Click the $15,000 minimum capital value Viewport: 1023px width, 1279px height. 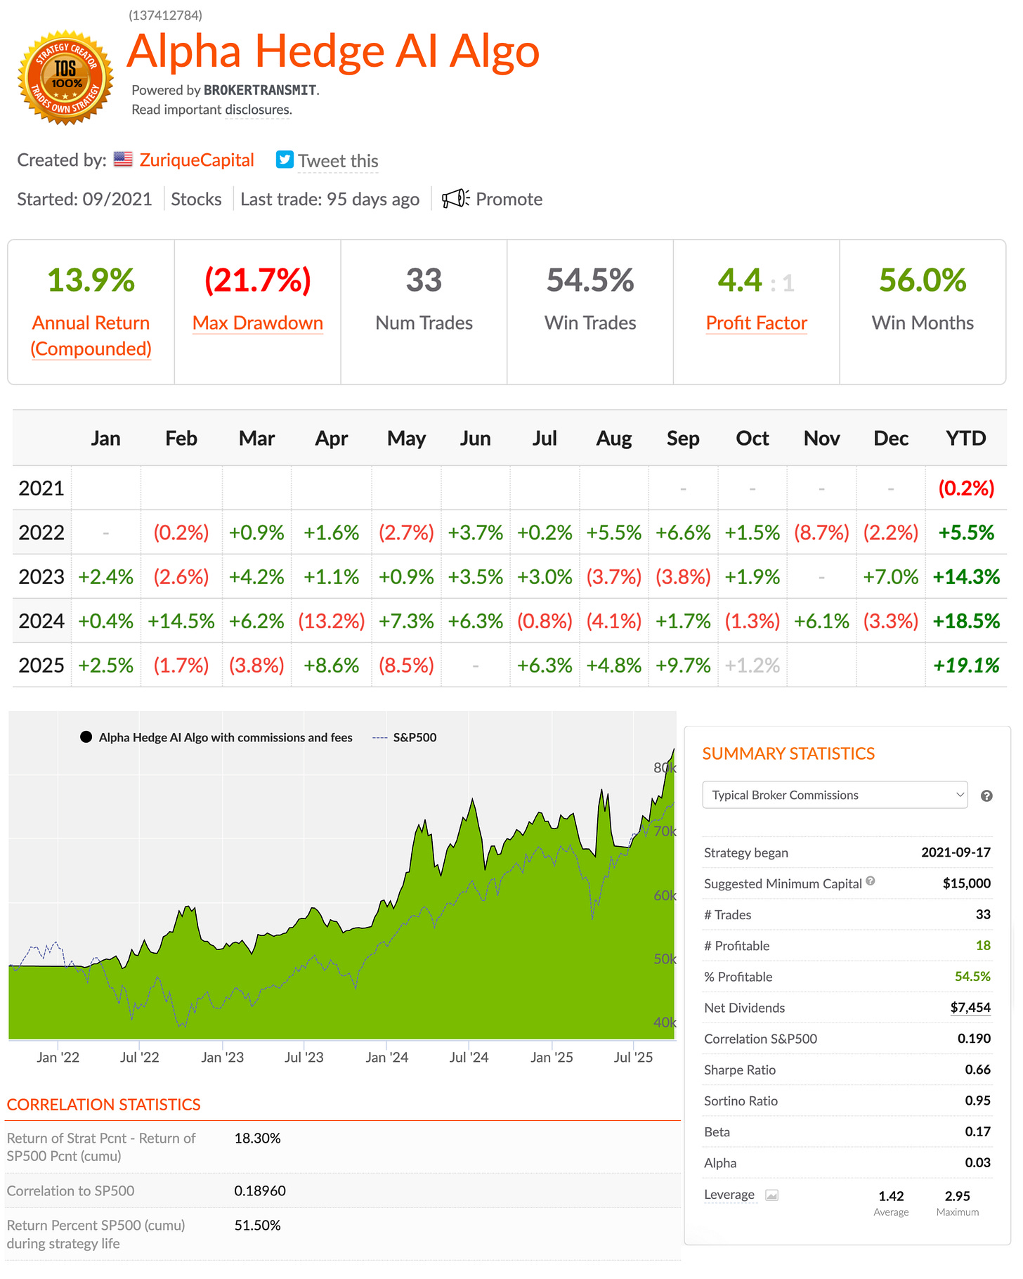[x=967, y=883]
